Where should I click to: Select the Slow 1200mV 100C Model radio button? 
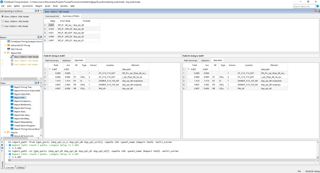point(3,16)
